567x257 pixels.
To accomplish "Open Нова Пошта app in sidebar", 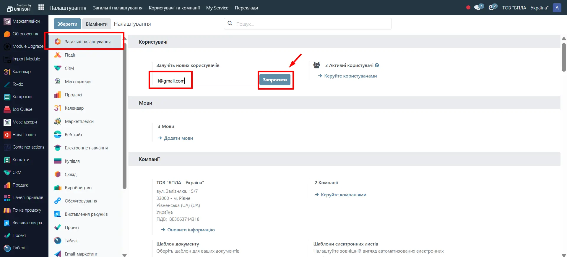I will point(24,135).
